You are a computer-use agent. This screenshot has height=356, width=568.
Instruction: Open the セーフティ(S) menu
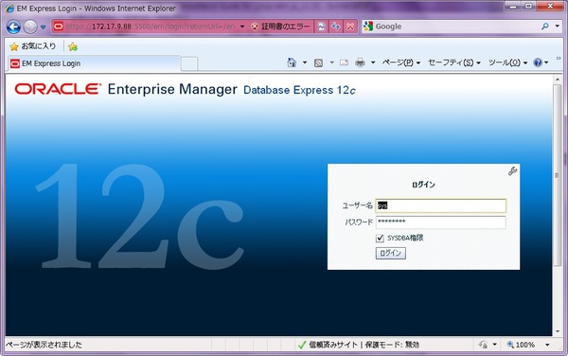tap(454, 62)
